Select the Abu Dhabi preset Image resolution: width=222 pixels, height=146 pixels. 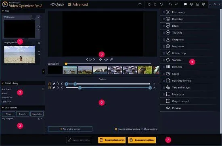tap(6, 89)
